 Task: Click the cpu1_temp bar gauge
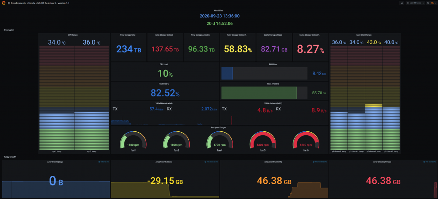click(57, 98)
